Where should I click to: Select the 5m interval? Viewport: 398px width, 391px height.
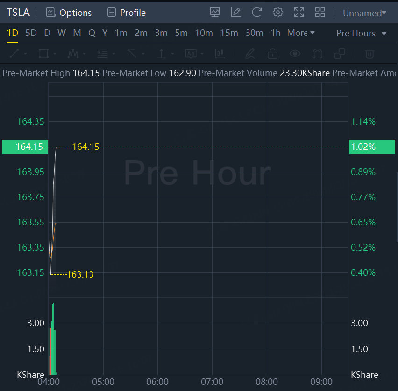181,33
